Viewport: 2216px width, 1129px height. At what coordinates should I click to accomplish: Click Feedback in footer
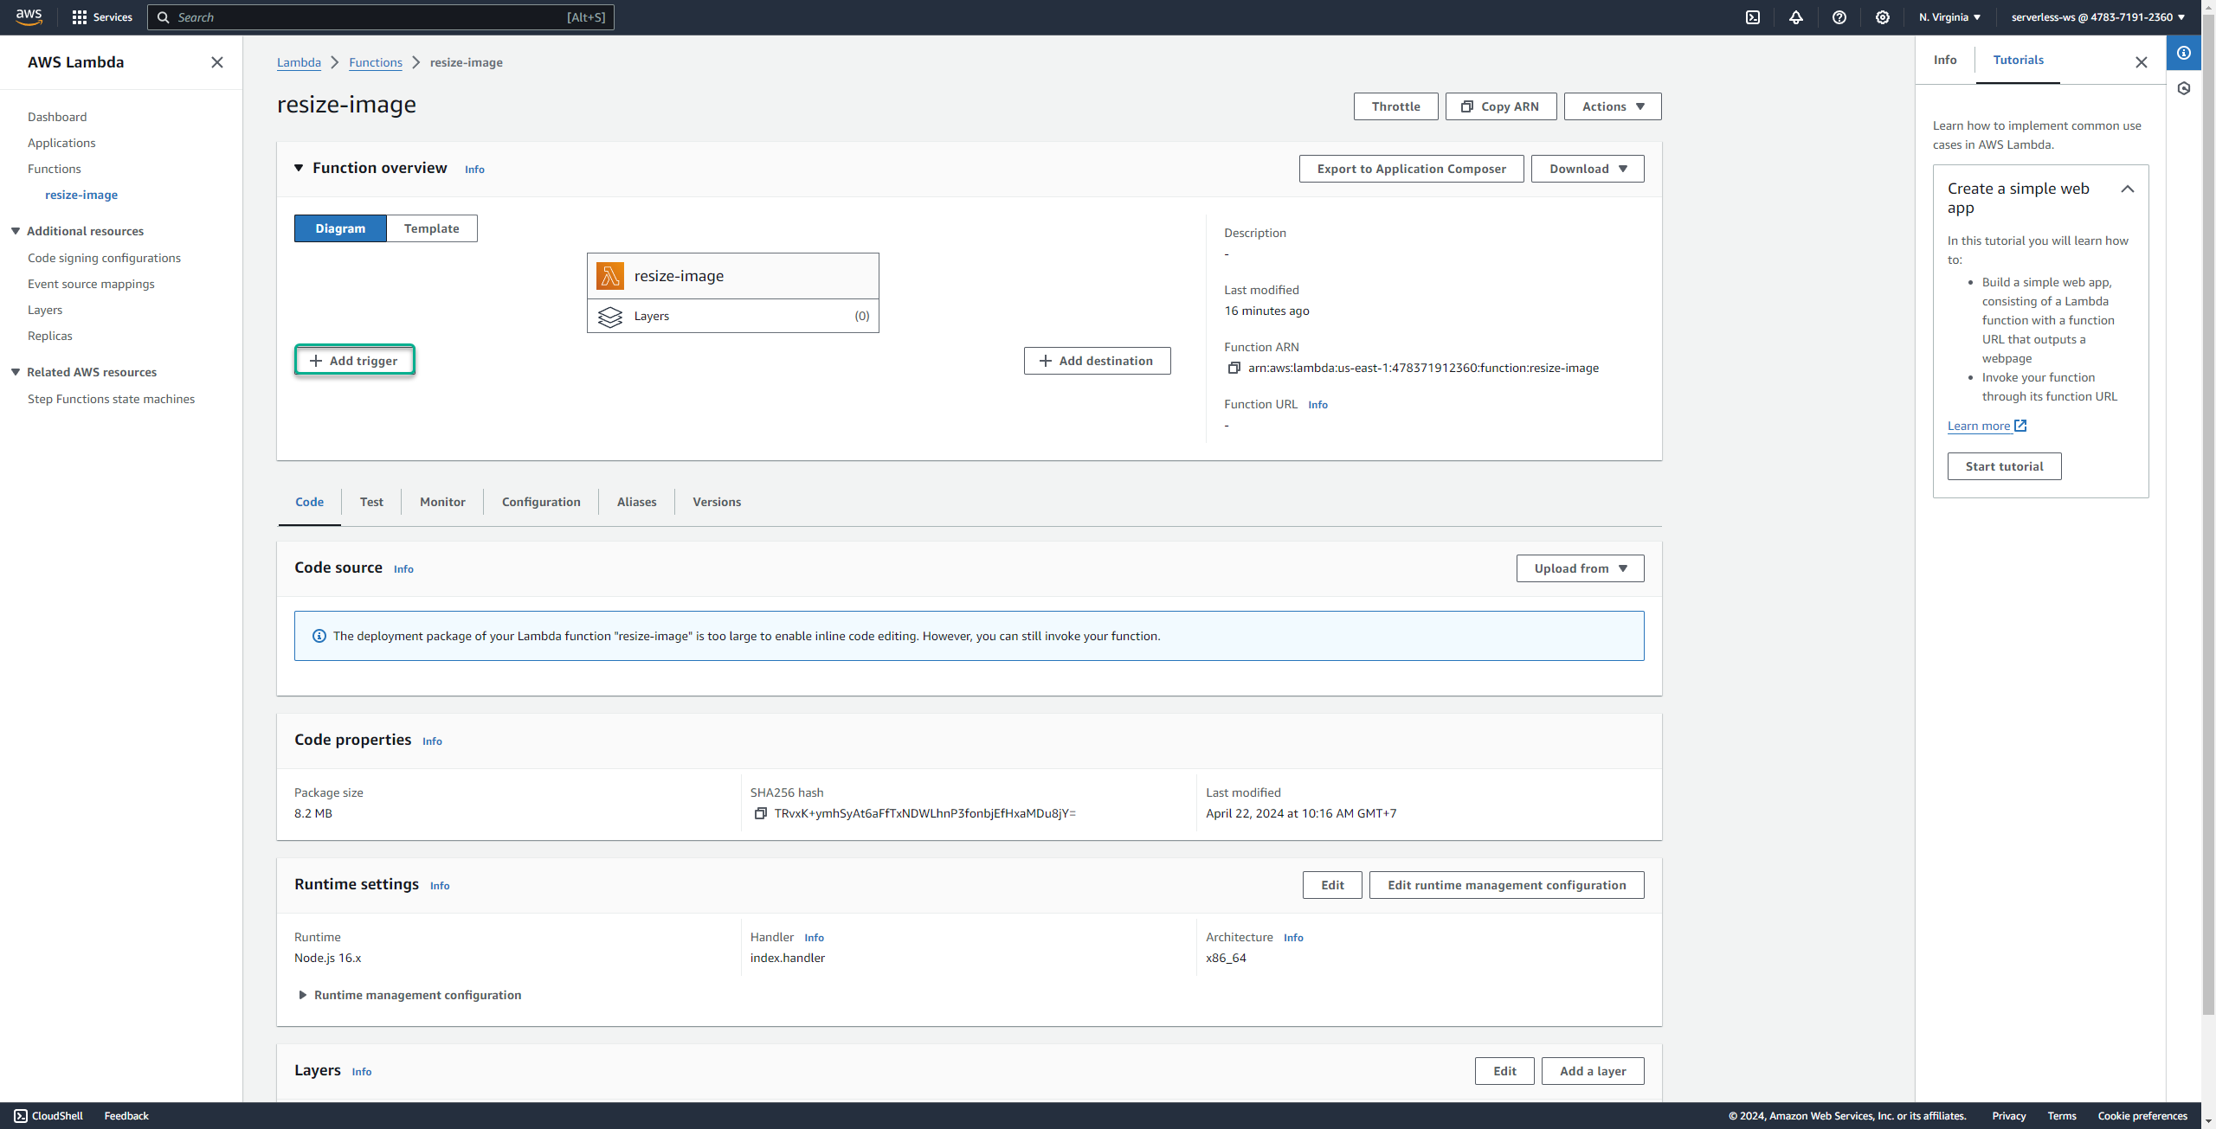[x=126, y=1116]
